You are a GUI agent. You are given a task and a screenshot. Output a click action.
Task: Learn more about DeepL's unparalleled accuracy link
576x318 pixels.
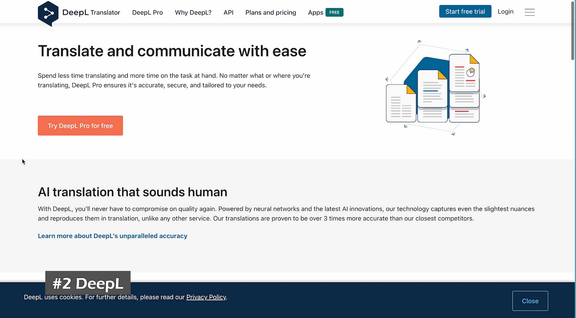coord(112,236)
